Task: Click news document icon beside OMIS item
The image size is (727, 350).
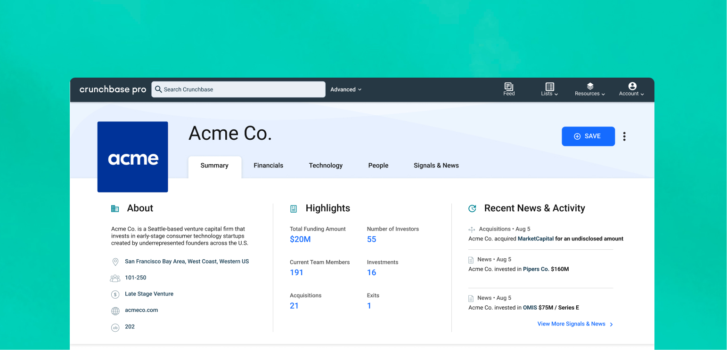Action: pyautogui.click(x=471, y=298)
